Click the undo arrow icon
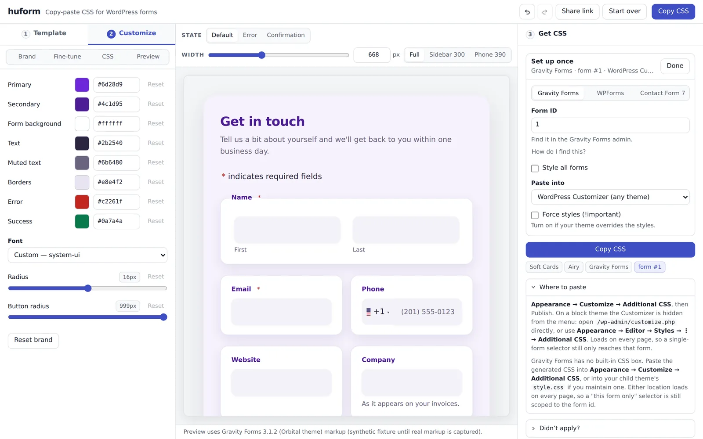This screenshot has height=439, width=703. click(527, 12)
